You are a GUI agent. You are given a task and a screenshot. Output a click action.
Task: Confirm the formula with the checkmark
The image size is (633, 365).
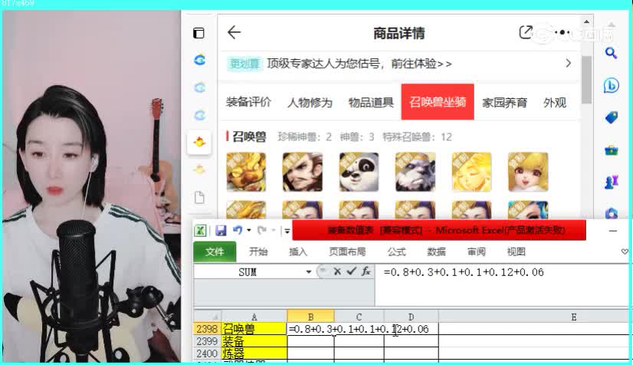click(351, 271)
